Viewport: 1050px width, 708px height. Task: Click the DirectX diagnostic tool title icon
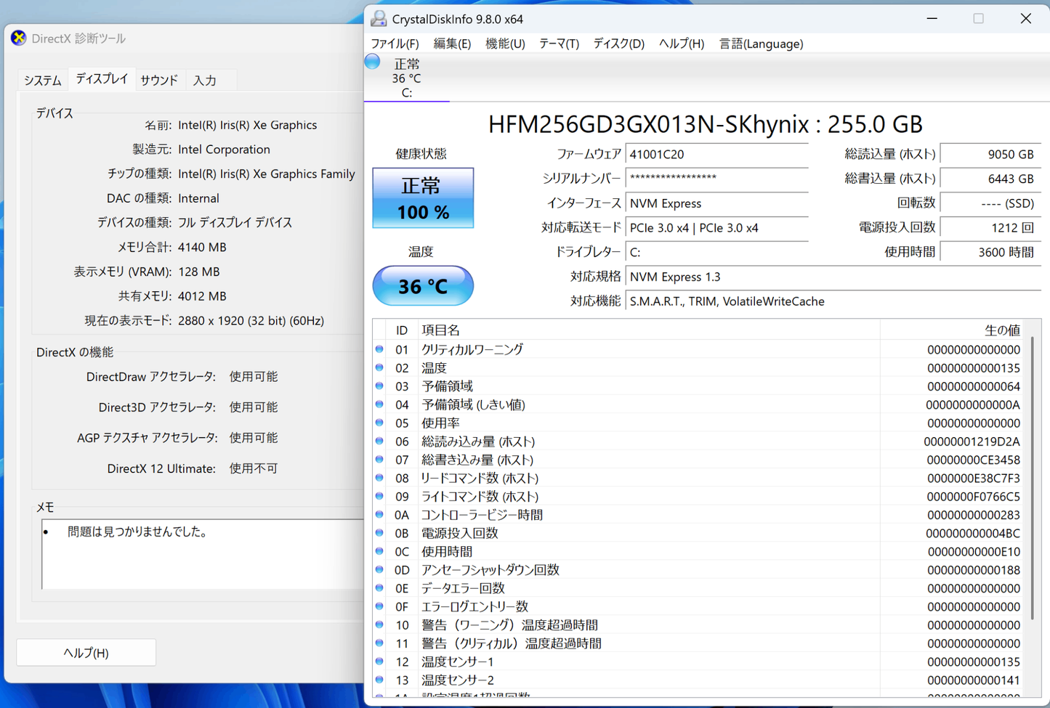[x=19, y=38]
